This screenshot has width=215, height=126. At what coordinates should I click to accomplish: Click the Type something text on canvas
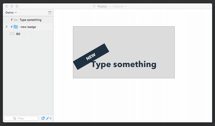(124, 65)
